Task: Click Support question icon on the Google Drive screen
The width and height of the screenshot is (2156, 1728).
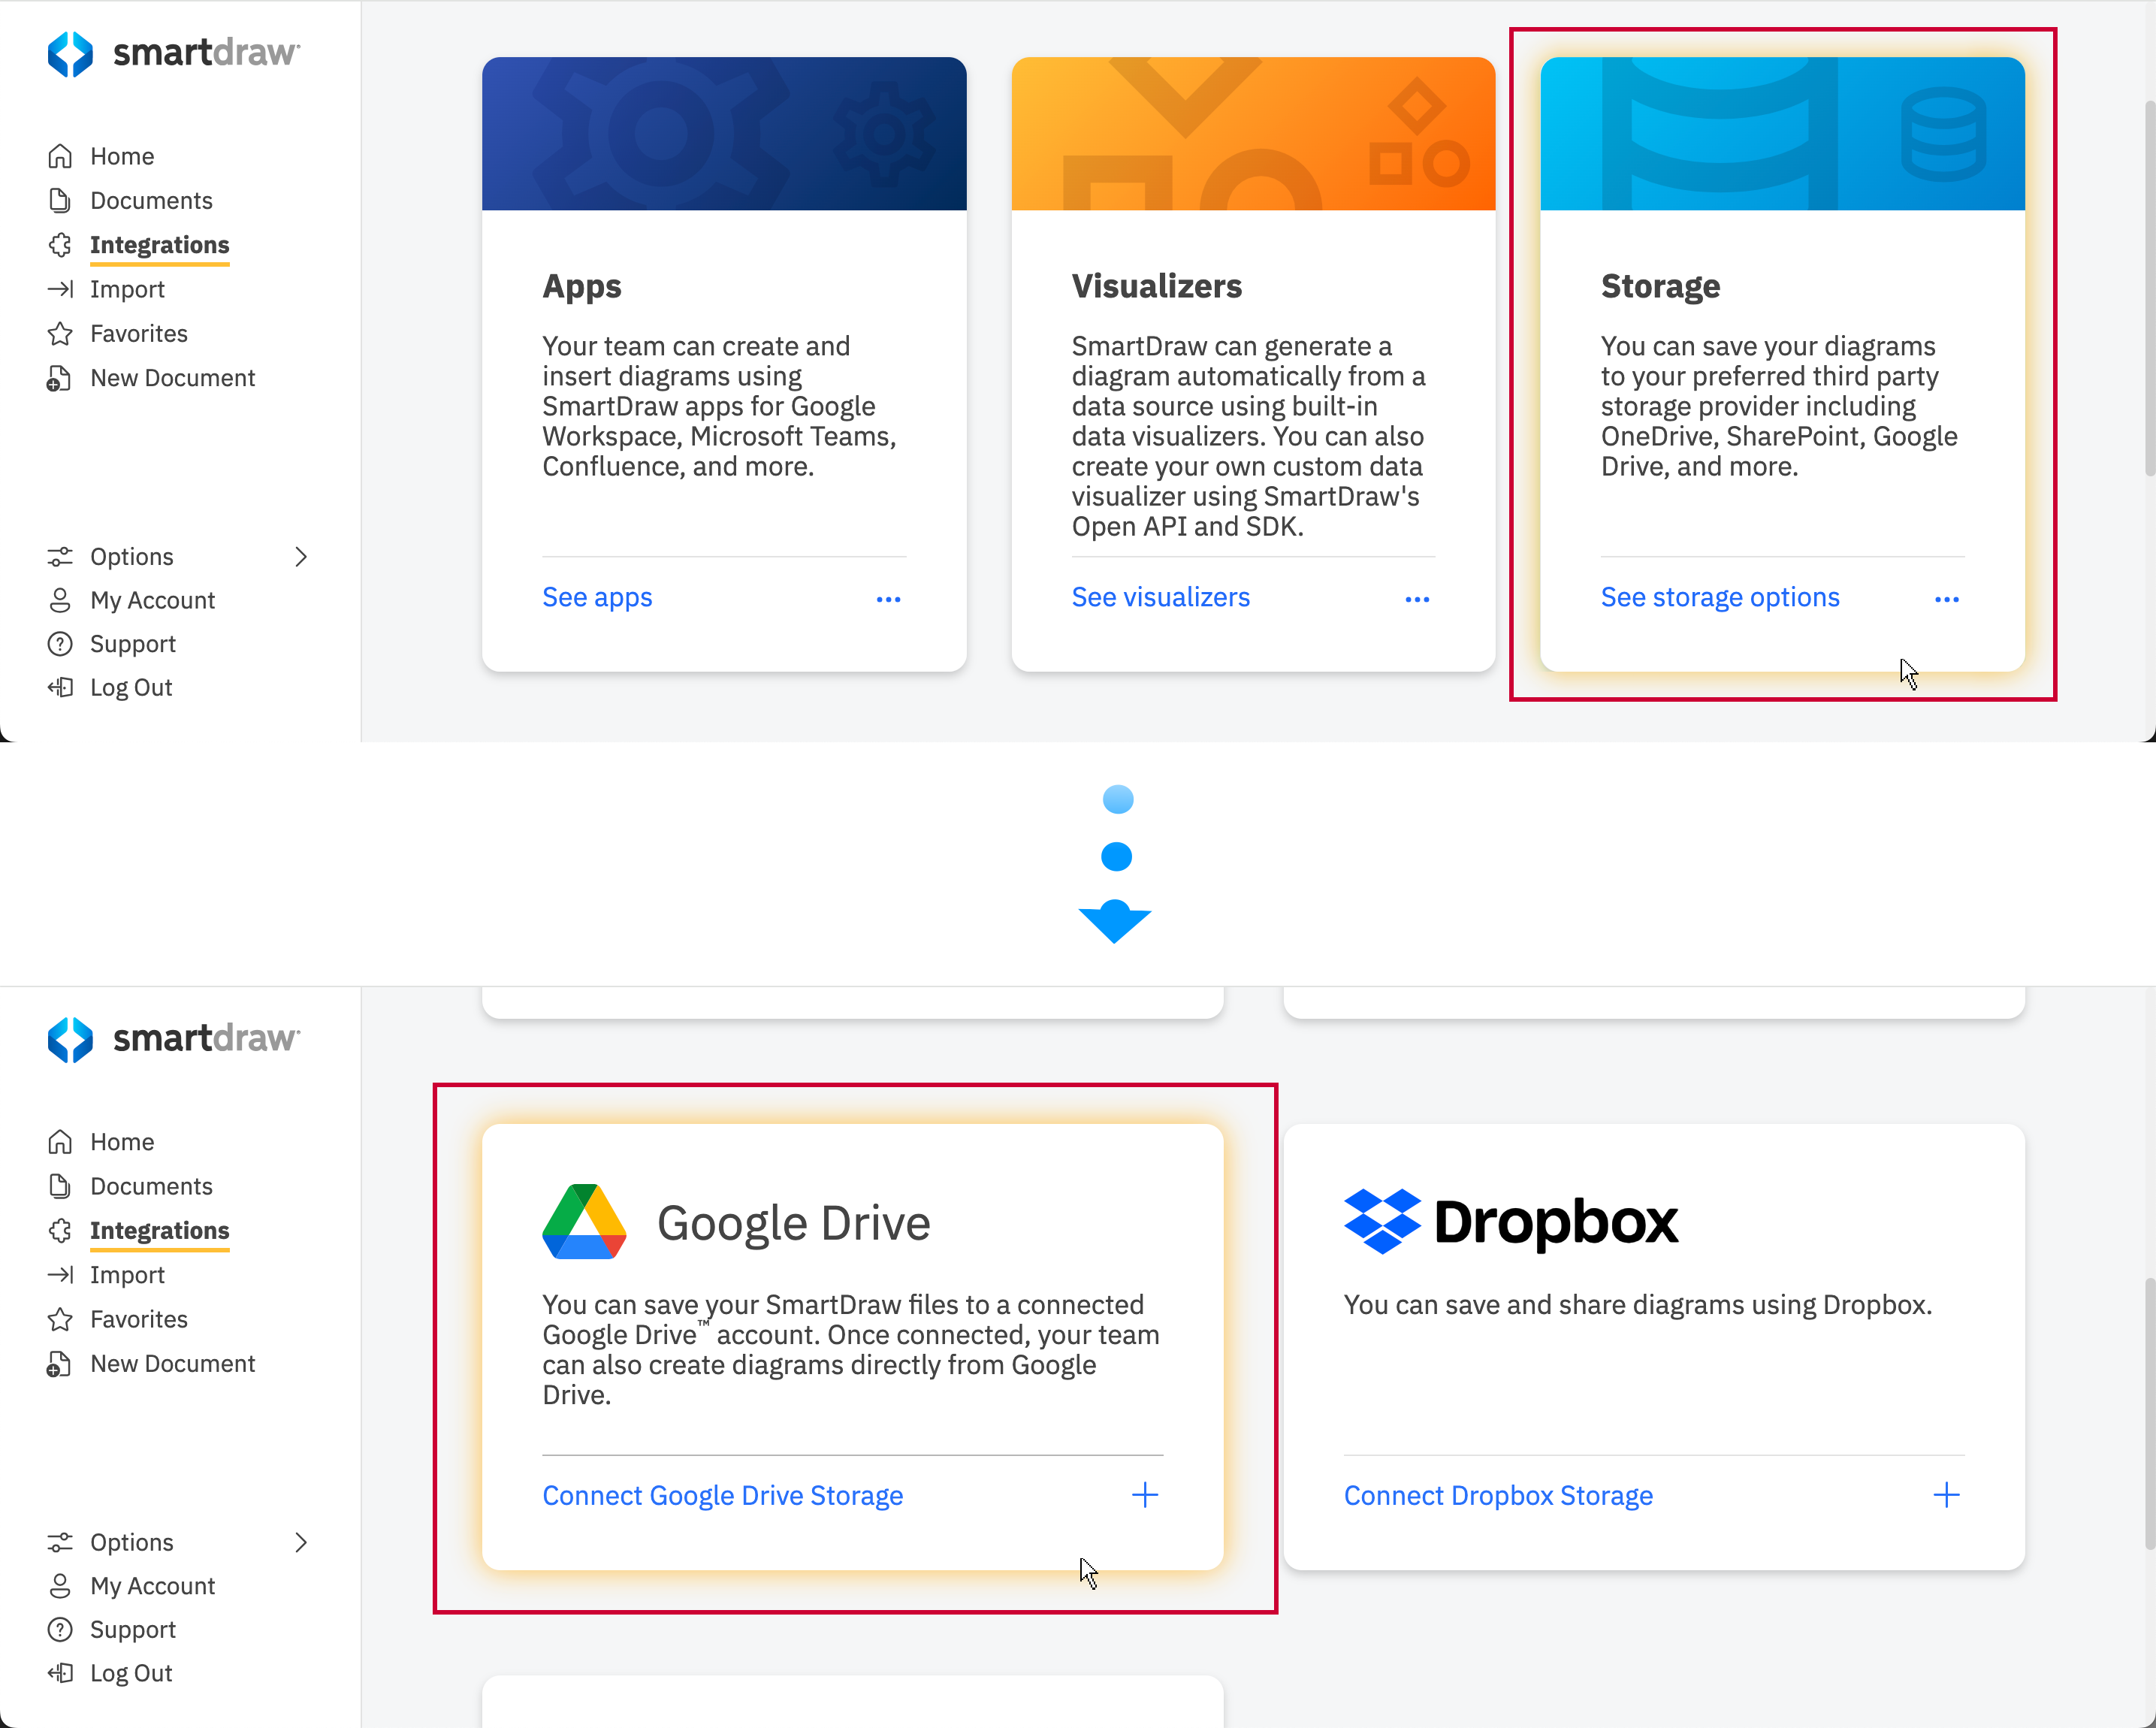Action: pyautogui.click(x=60, y=1630)
